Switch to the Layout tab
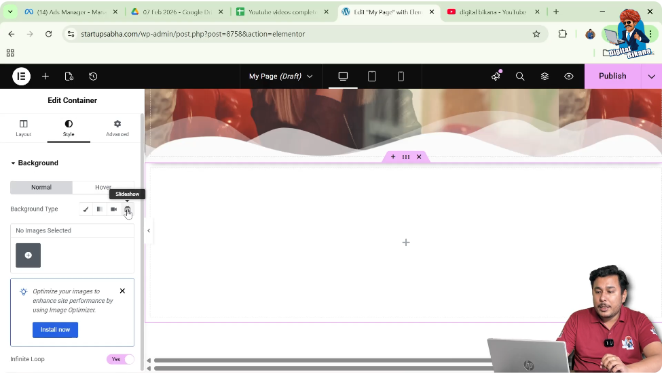This screenshot has width=664, height=376. pyautogui.click(x=23, y=128)
